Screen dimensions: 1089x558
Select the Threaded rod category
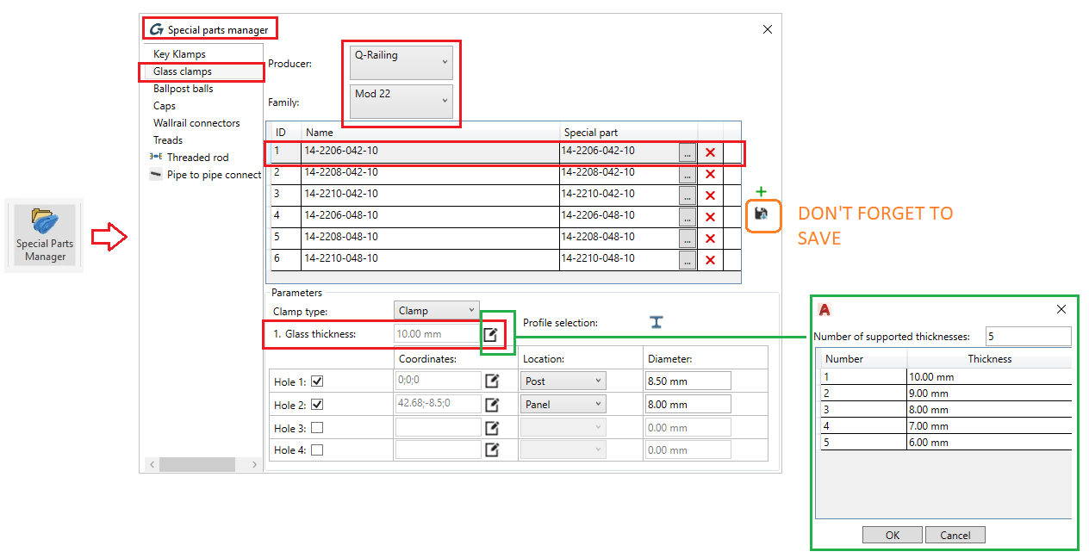[200, 157]
